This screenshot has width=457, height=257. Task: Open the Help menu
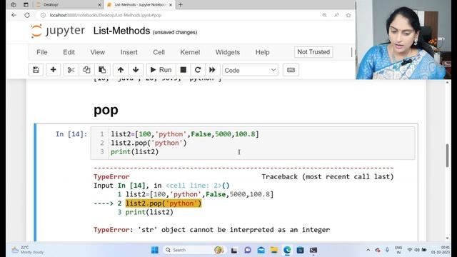point(262,52)
